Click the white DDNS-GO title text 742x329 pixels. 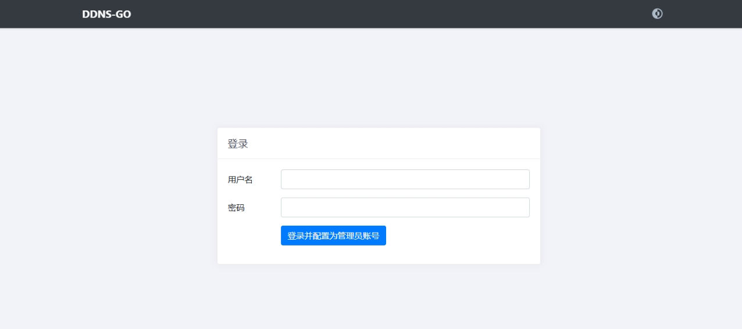[106, 14]
